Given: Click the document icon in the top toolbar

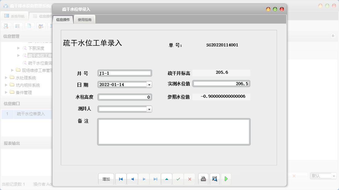Looking at the screenshot, I should pyautogui.click(x=29, y=26).
